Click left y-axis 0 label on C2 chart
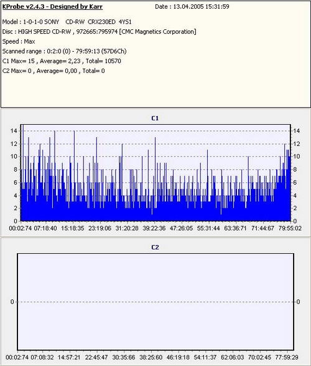311x366 pixels. [x=12, y=302]
